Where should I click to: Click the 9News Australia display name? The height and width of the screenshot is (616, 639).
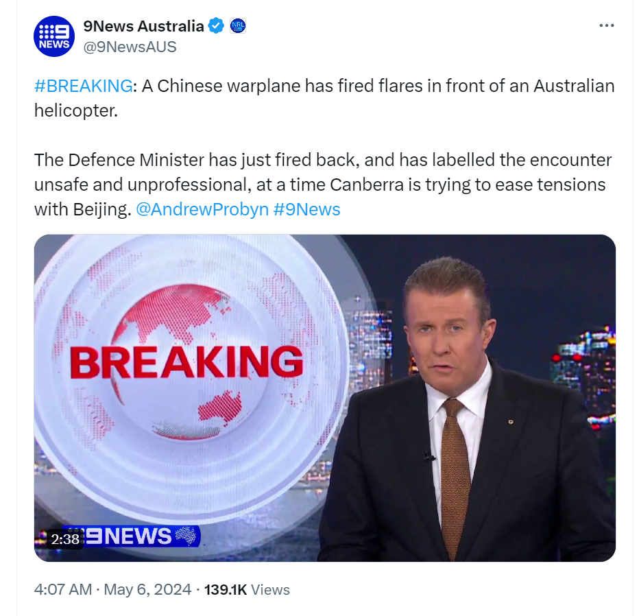(x=143, y=26)
